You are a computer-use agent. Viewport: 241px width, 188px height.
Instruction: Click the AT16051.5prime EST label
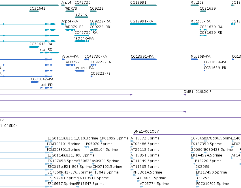[152, 178]
